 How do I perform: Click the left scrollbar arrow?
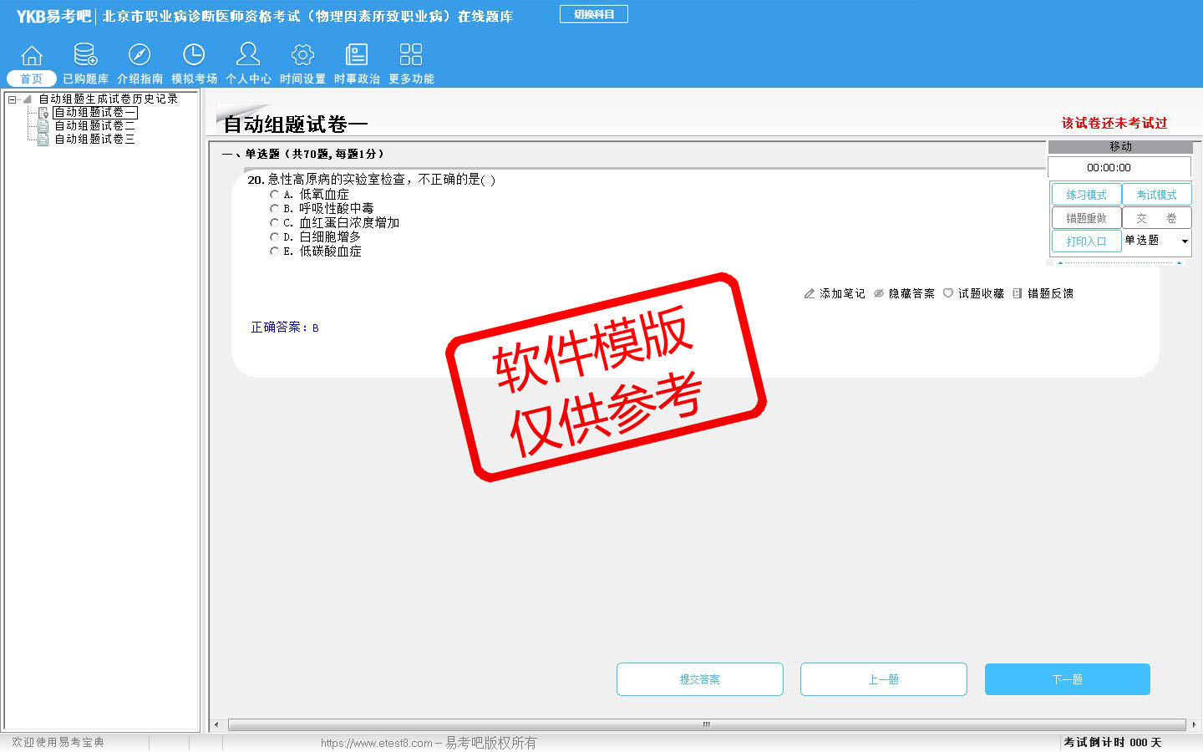point(217,724)
